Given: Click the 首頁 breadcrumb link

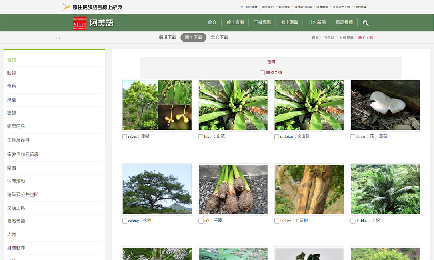Looking at the screenshot, I should [x=315, y=37].
